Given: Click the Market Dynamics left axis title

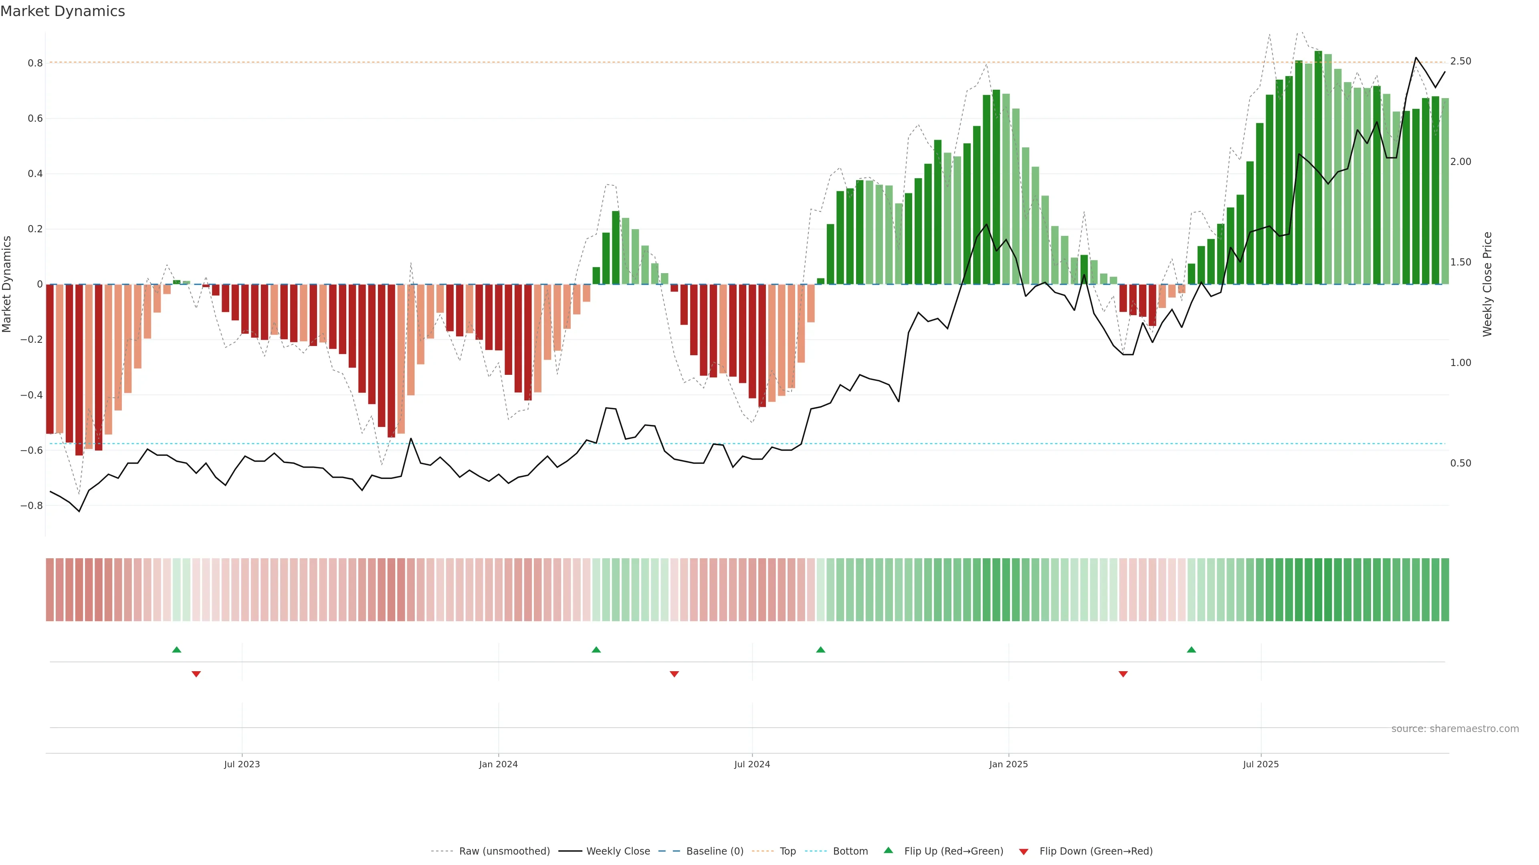Looking at the screenshot, I should (x=7, y=284).
